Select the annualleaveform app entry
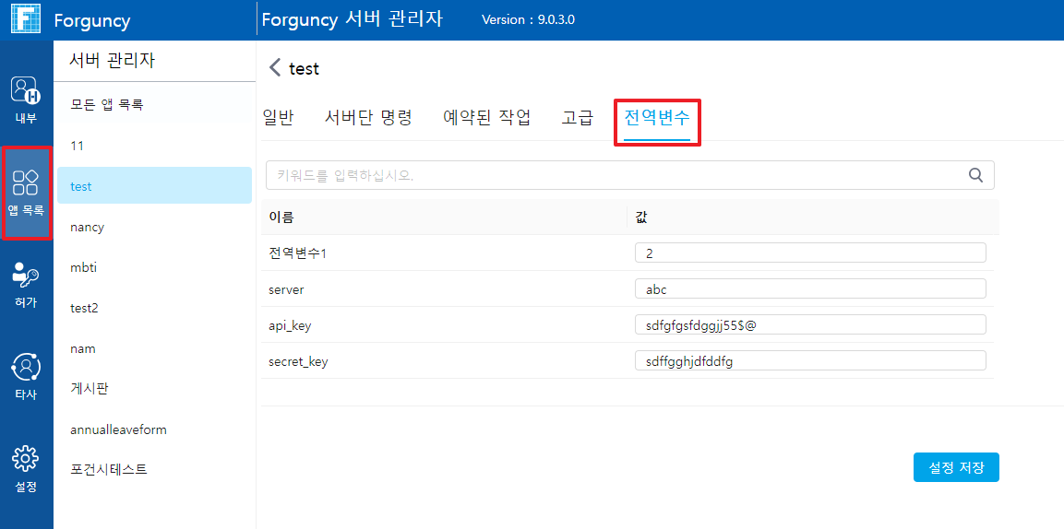Viewport: 1064px width, 529px height. [154, 429]
